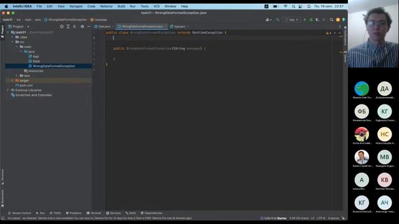Image resolution: width=399 pixels, height=224 pixels.
Task: Start debugging with the bug icon
Action: point(311,19)
